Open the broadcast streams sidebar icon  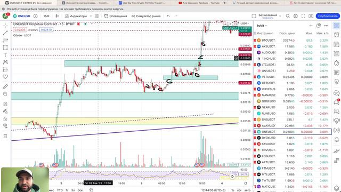pyautogui.click(x=336, y=130)
